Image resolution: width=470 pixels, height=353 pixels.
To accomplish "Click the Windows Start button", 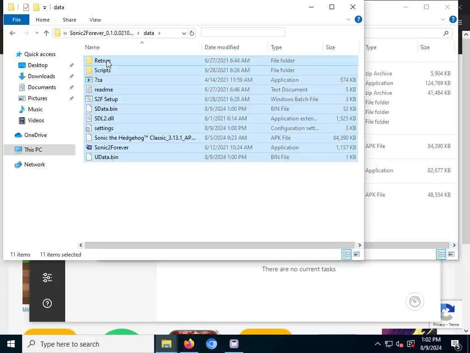I will (11, 344).
